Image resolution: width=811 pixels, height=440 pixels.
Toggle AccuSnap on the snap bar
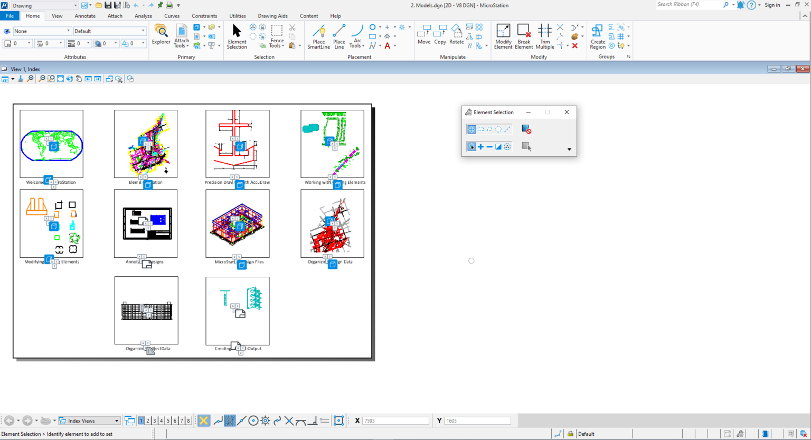(203, 420)
